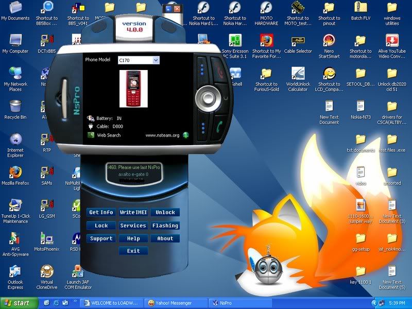
Task: Select the SAMs desktop icon
Action: (x=47, y=176)
